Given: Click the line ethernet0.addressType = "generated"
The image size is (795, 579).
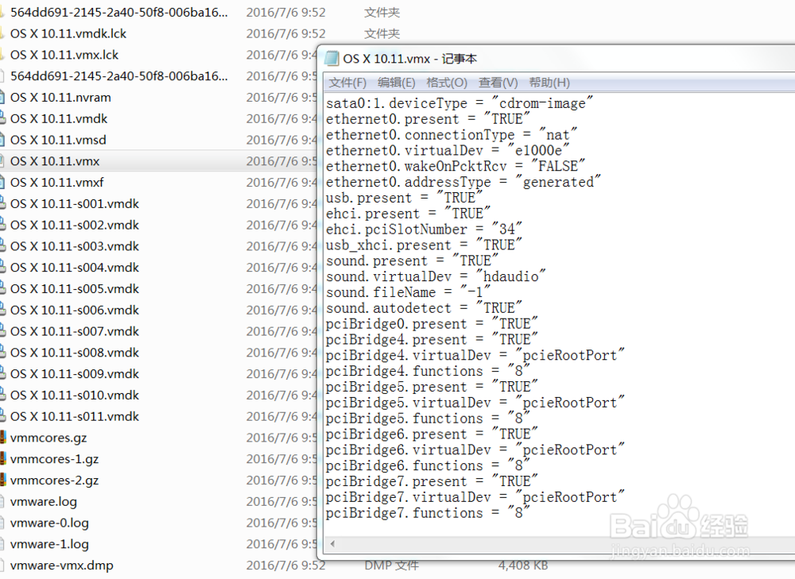Looking at the screenshot, I should tap(463, 182).
